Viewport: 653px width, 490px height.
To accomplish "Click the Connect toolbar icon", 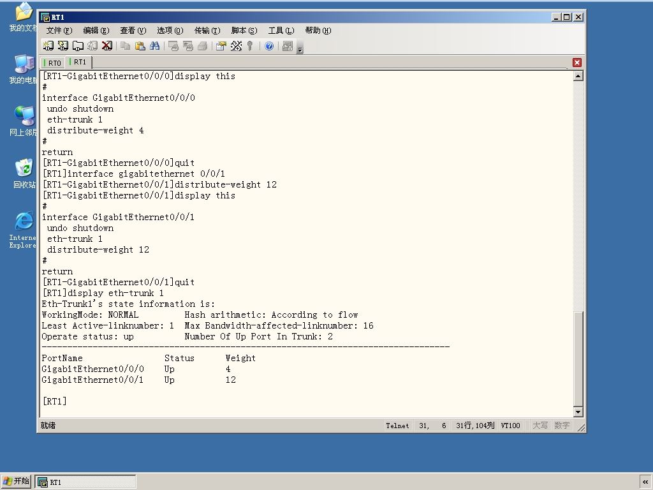I will (x=48, y=46).
